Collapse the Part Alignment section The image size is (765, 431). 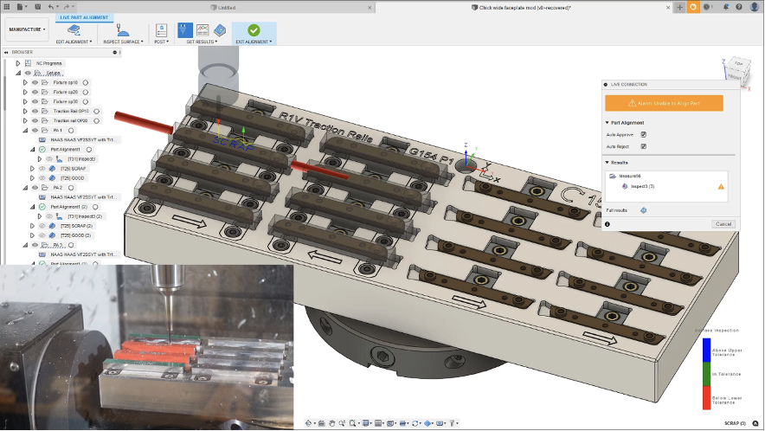click(x=607, y=123)
